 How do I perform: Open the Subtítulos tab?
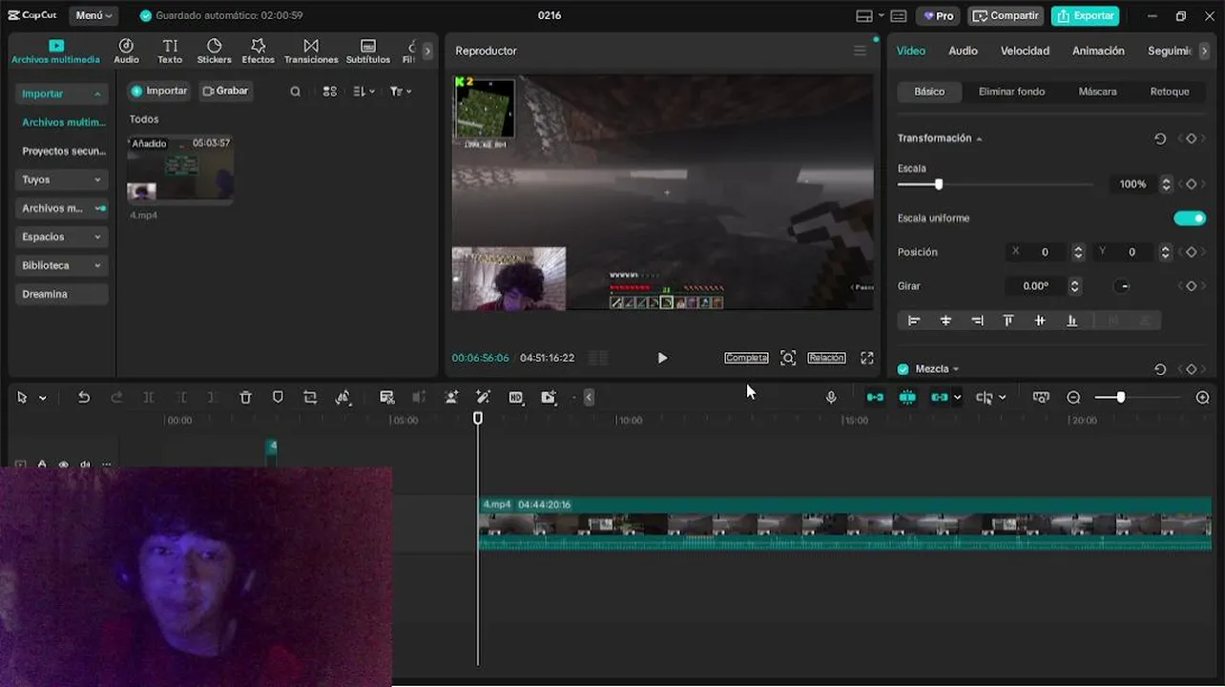(x=368, y=52)
